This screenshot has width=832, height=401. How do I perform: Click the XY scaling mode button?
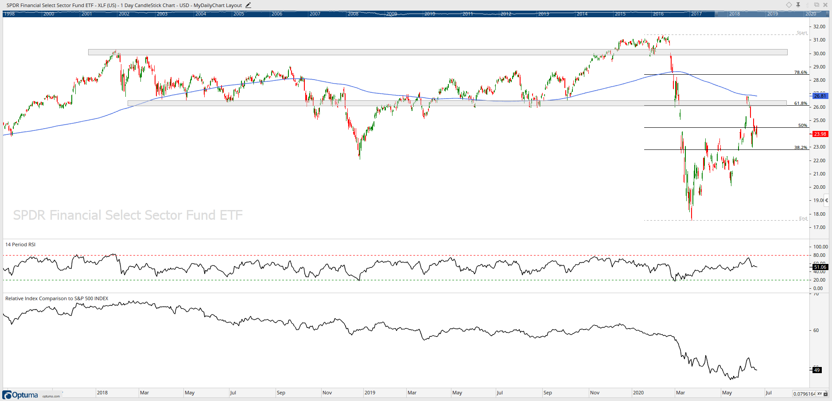[820, 393]
